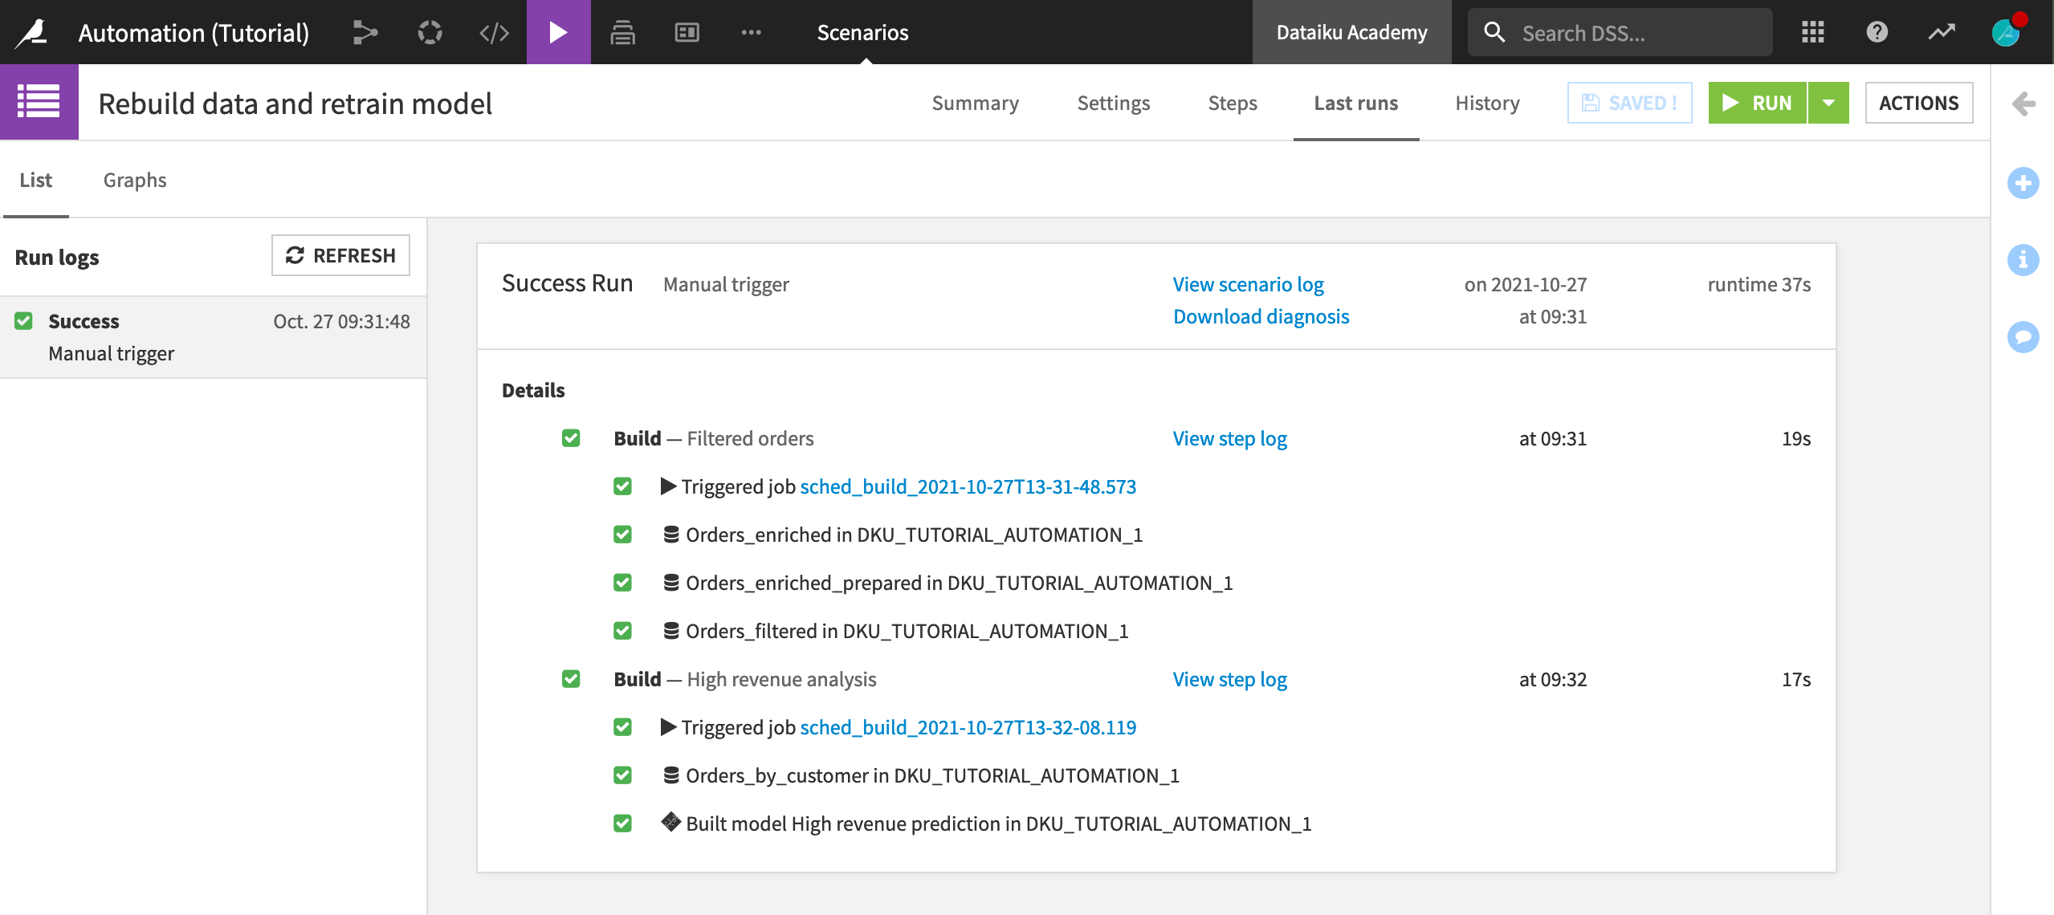Open the Lab circular icon in navbar
2054x915 pixels.
click(430, 32)
